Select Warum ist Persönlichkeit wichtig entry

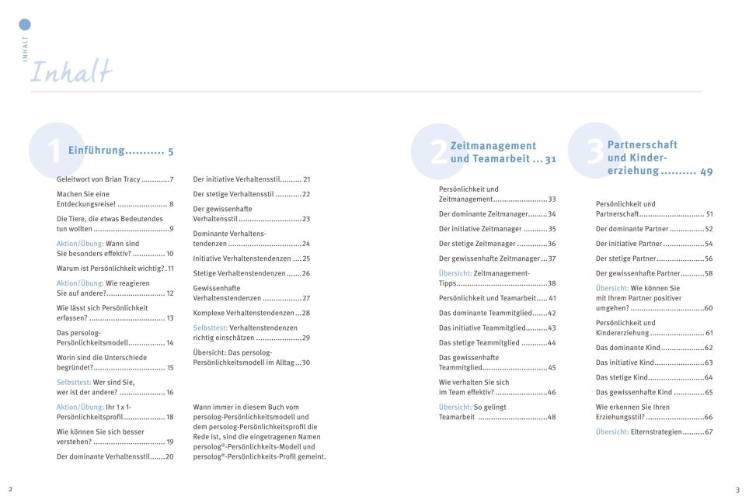click(x=115, y=269)
